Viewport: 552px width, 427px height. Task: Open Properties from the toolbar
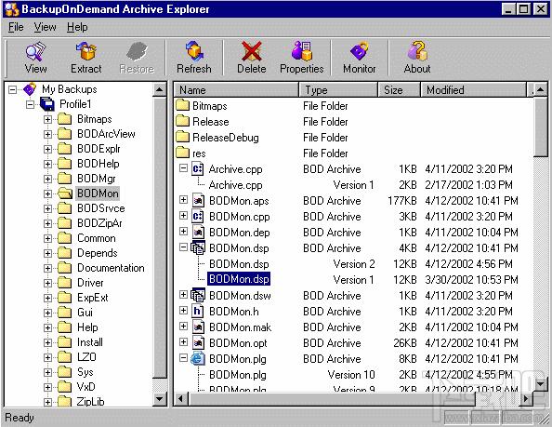302,52
